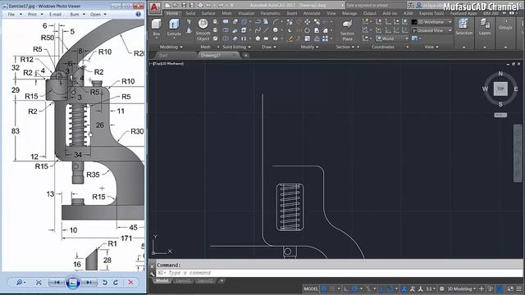The image size is (525, 295).
Task: Rotate image clockwise in Photo Viewer
Action: pyautogui.click(x=116, y=283)
